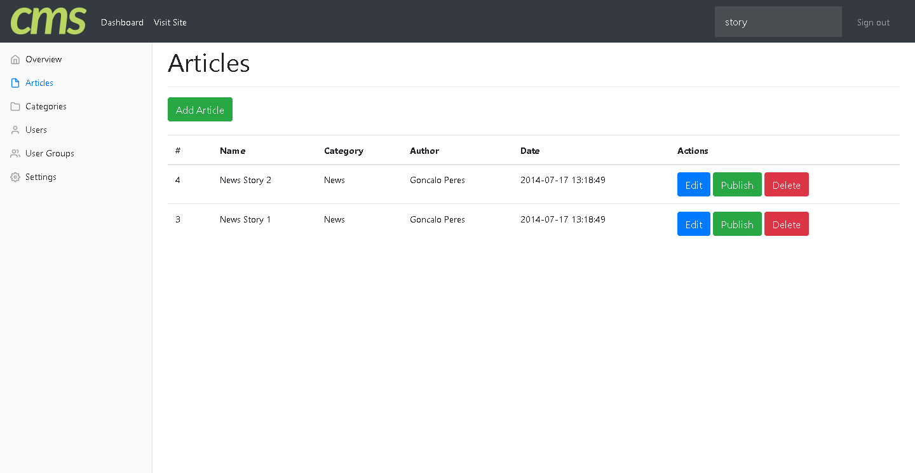This screenshot has width=915, height=473.
Task: Click the Settings gear icon
Action: tap(15, 177)
